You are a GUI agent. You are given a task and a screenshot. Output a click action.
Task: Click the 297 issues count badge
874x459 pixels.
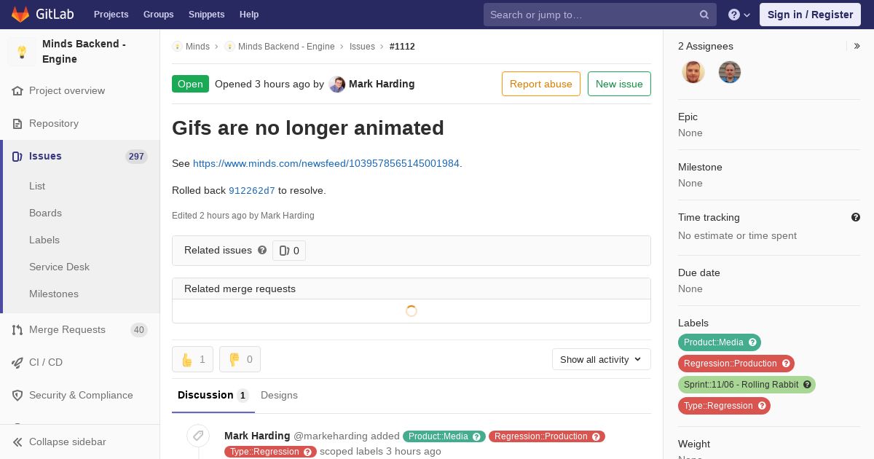click(x=136, y=157)
